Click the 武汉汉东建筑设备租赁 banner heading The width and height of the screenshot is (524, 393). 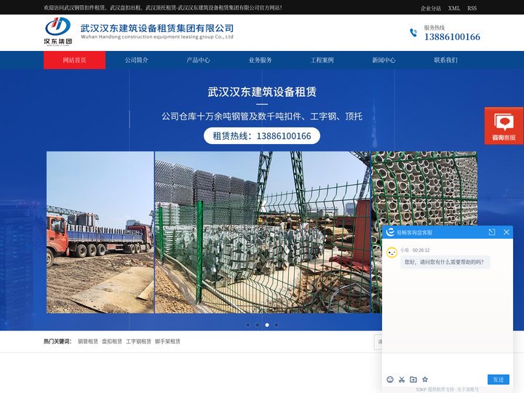point(262,92)
